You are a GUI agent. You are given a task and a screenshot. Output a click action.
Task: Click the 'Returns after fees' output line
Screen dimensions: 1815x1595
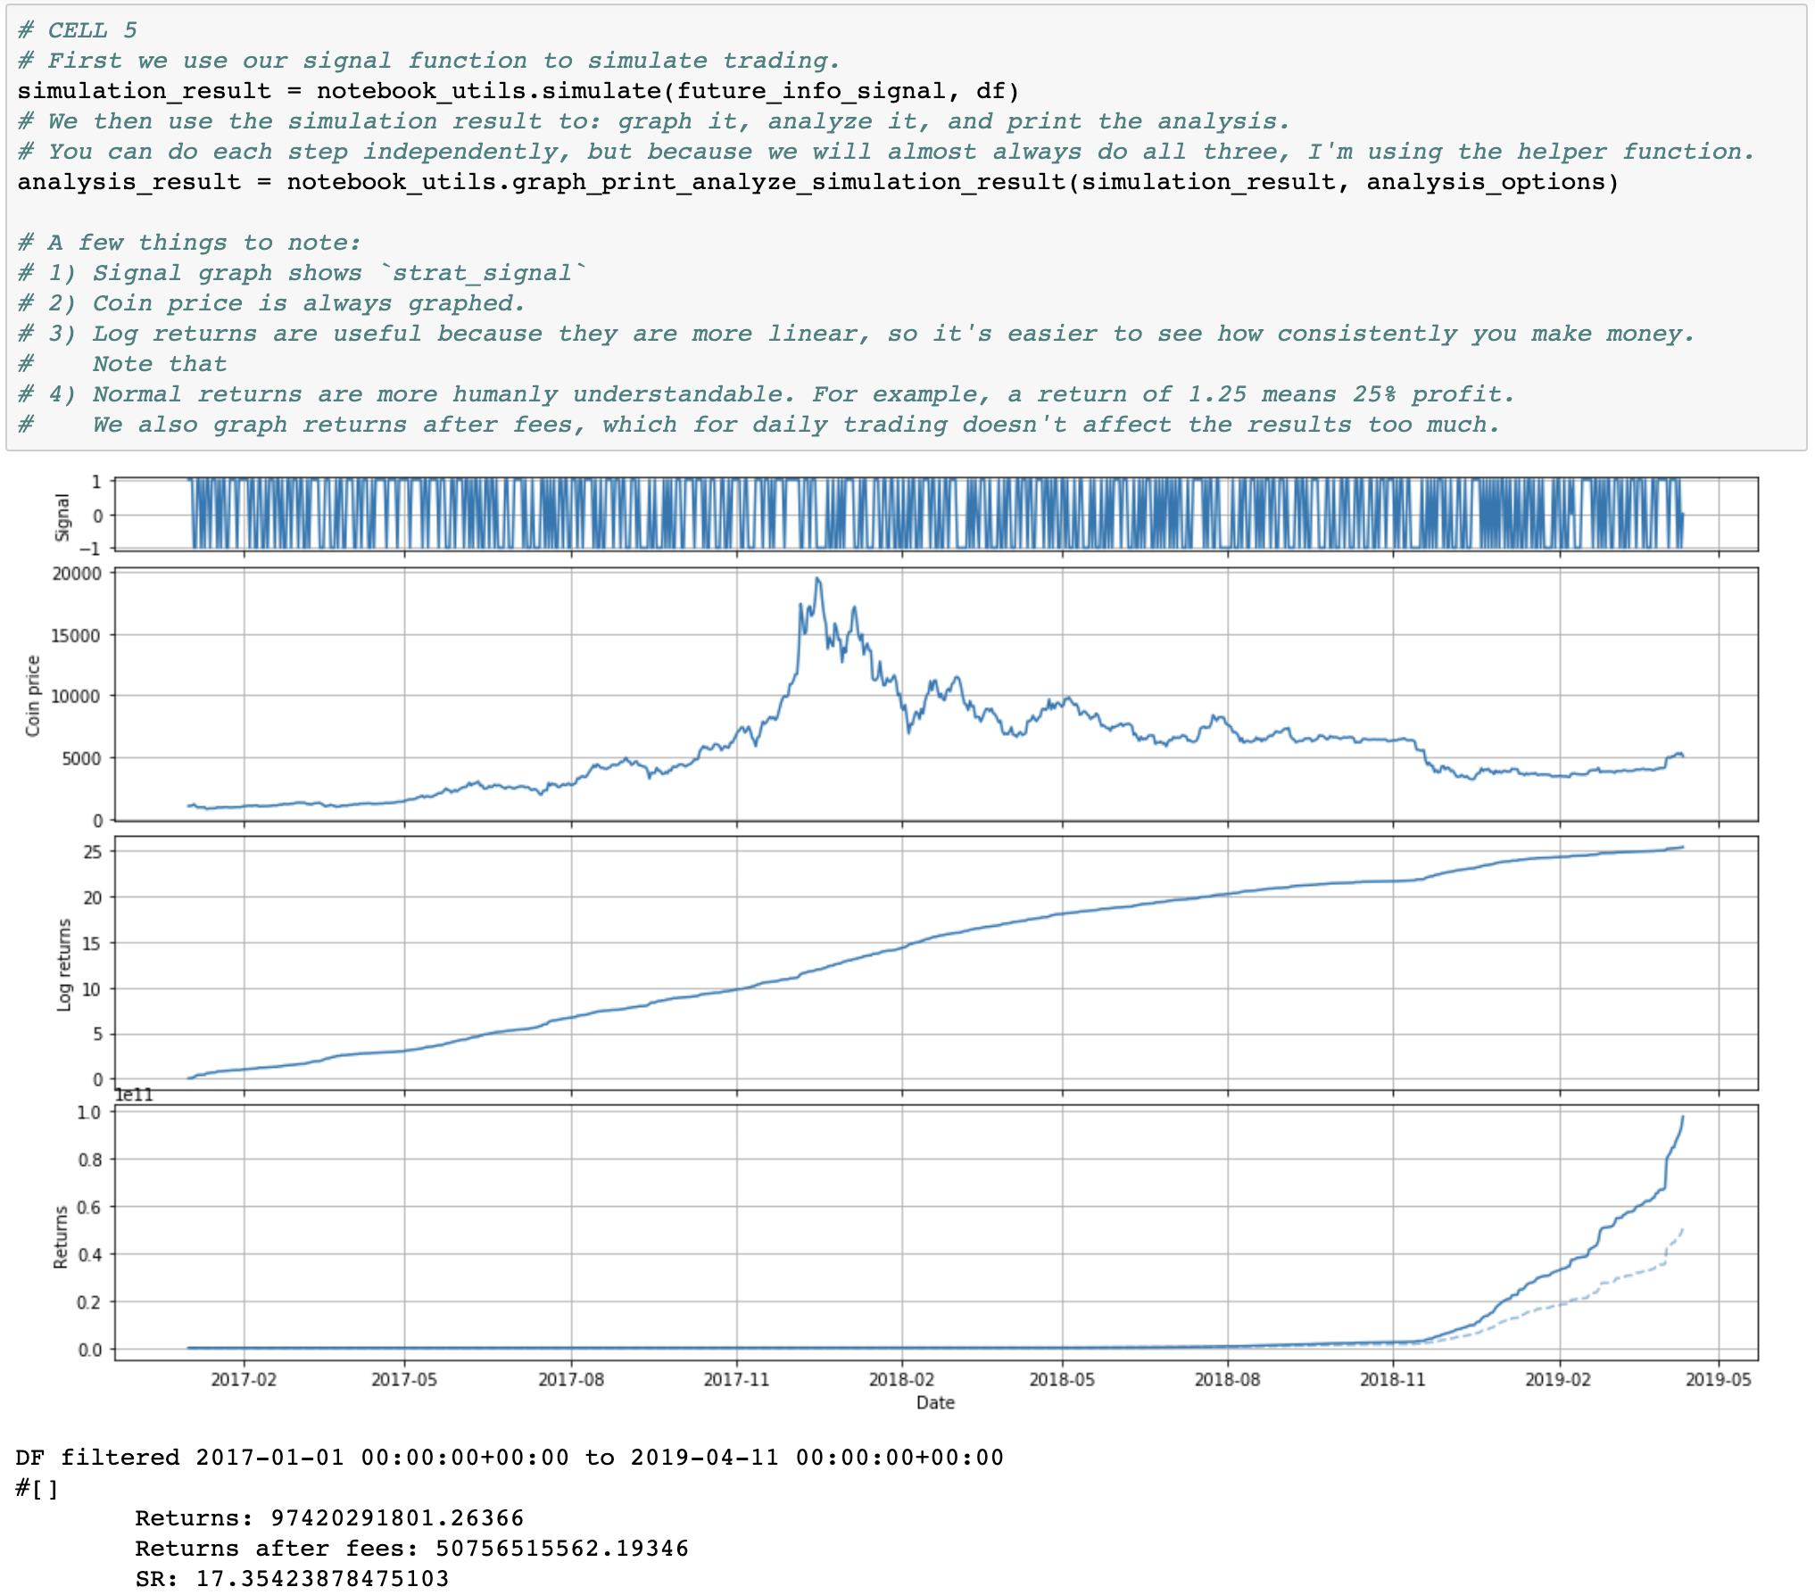411,1548
